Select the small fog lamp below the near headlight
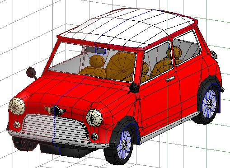 (x=94, y=136)
